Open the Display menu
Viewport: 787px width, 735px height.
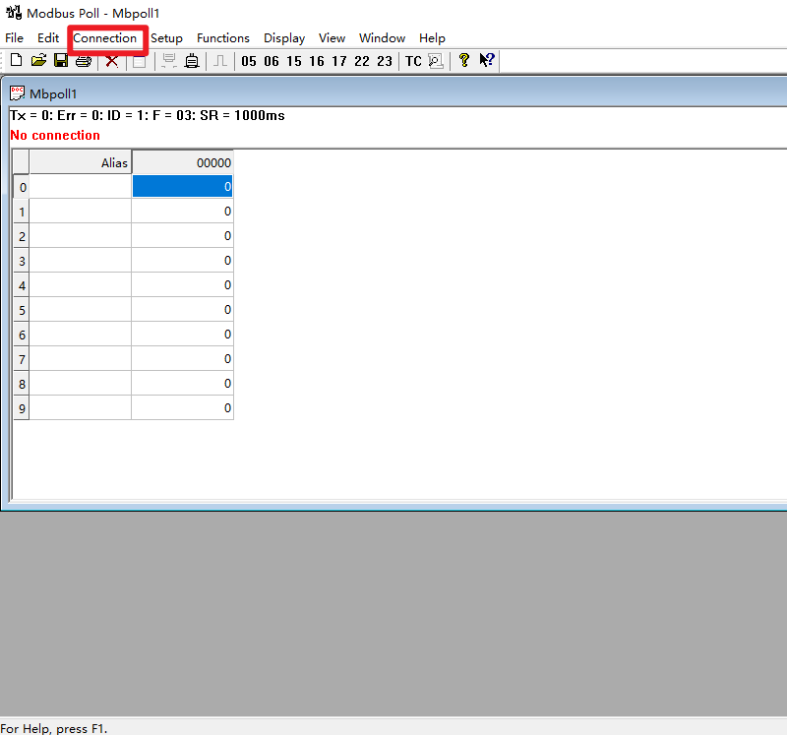click(x=283, y=38)
